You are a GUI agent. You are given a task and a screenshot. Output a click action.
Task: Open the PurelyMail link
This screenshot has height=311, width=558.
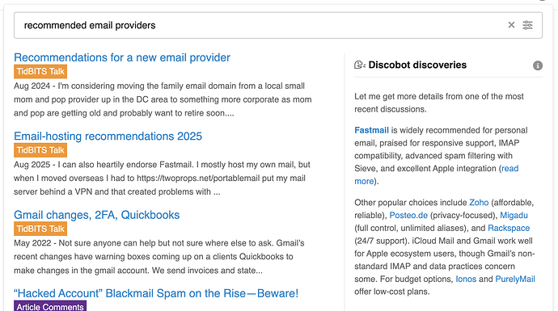click(515, 279)
